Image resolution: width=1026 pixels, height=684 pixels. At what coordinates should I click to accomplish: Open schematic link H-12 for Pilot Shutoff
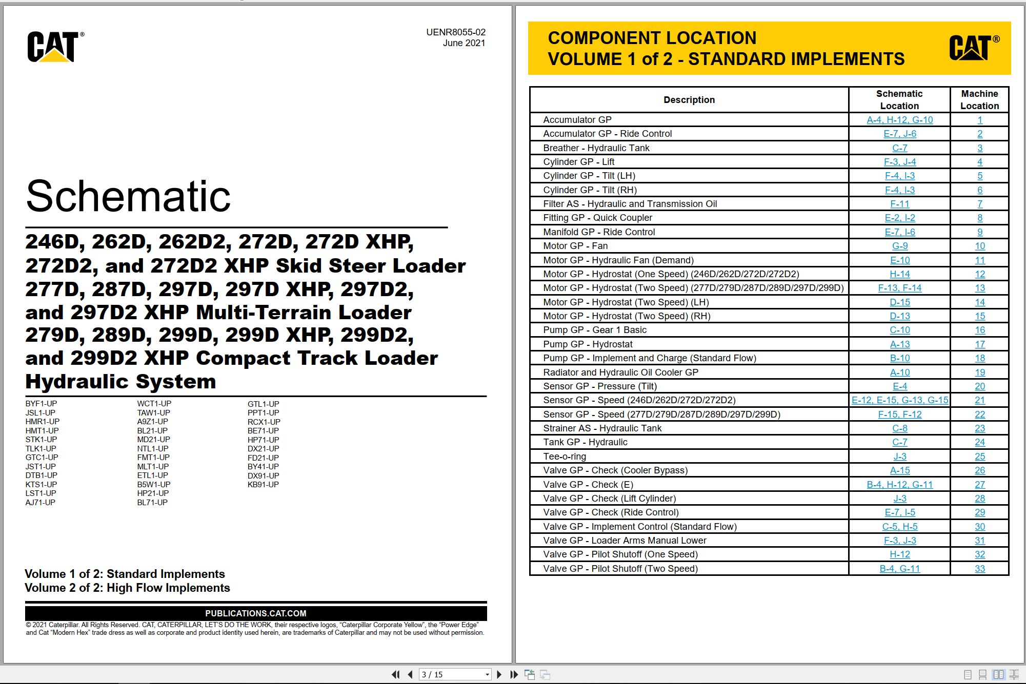point(899,554)
